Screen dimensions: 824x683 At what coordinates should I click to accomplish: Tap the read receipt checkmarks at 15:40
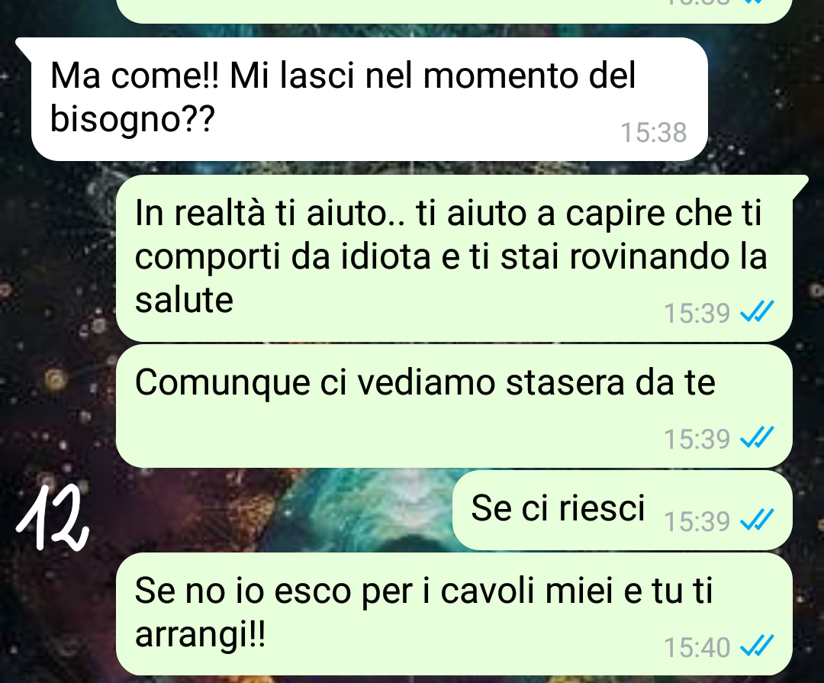pos(757,646)
